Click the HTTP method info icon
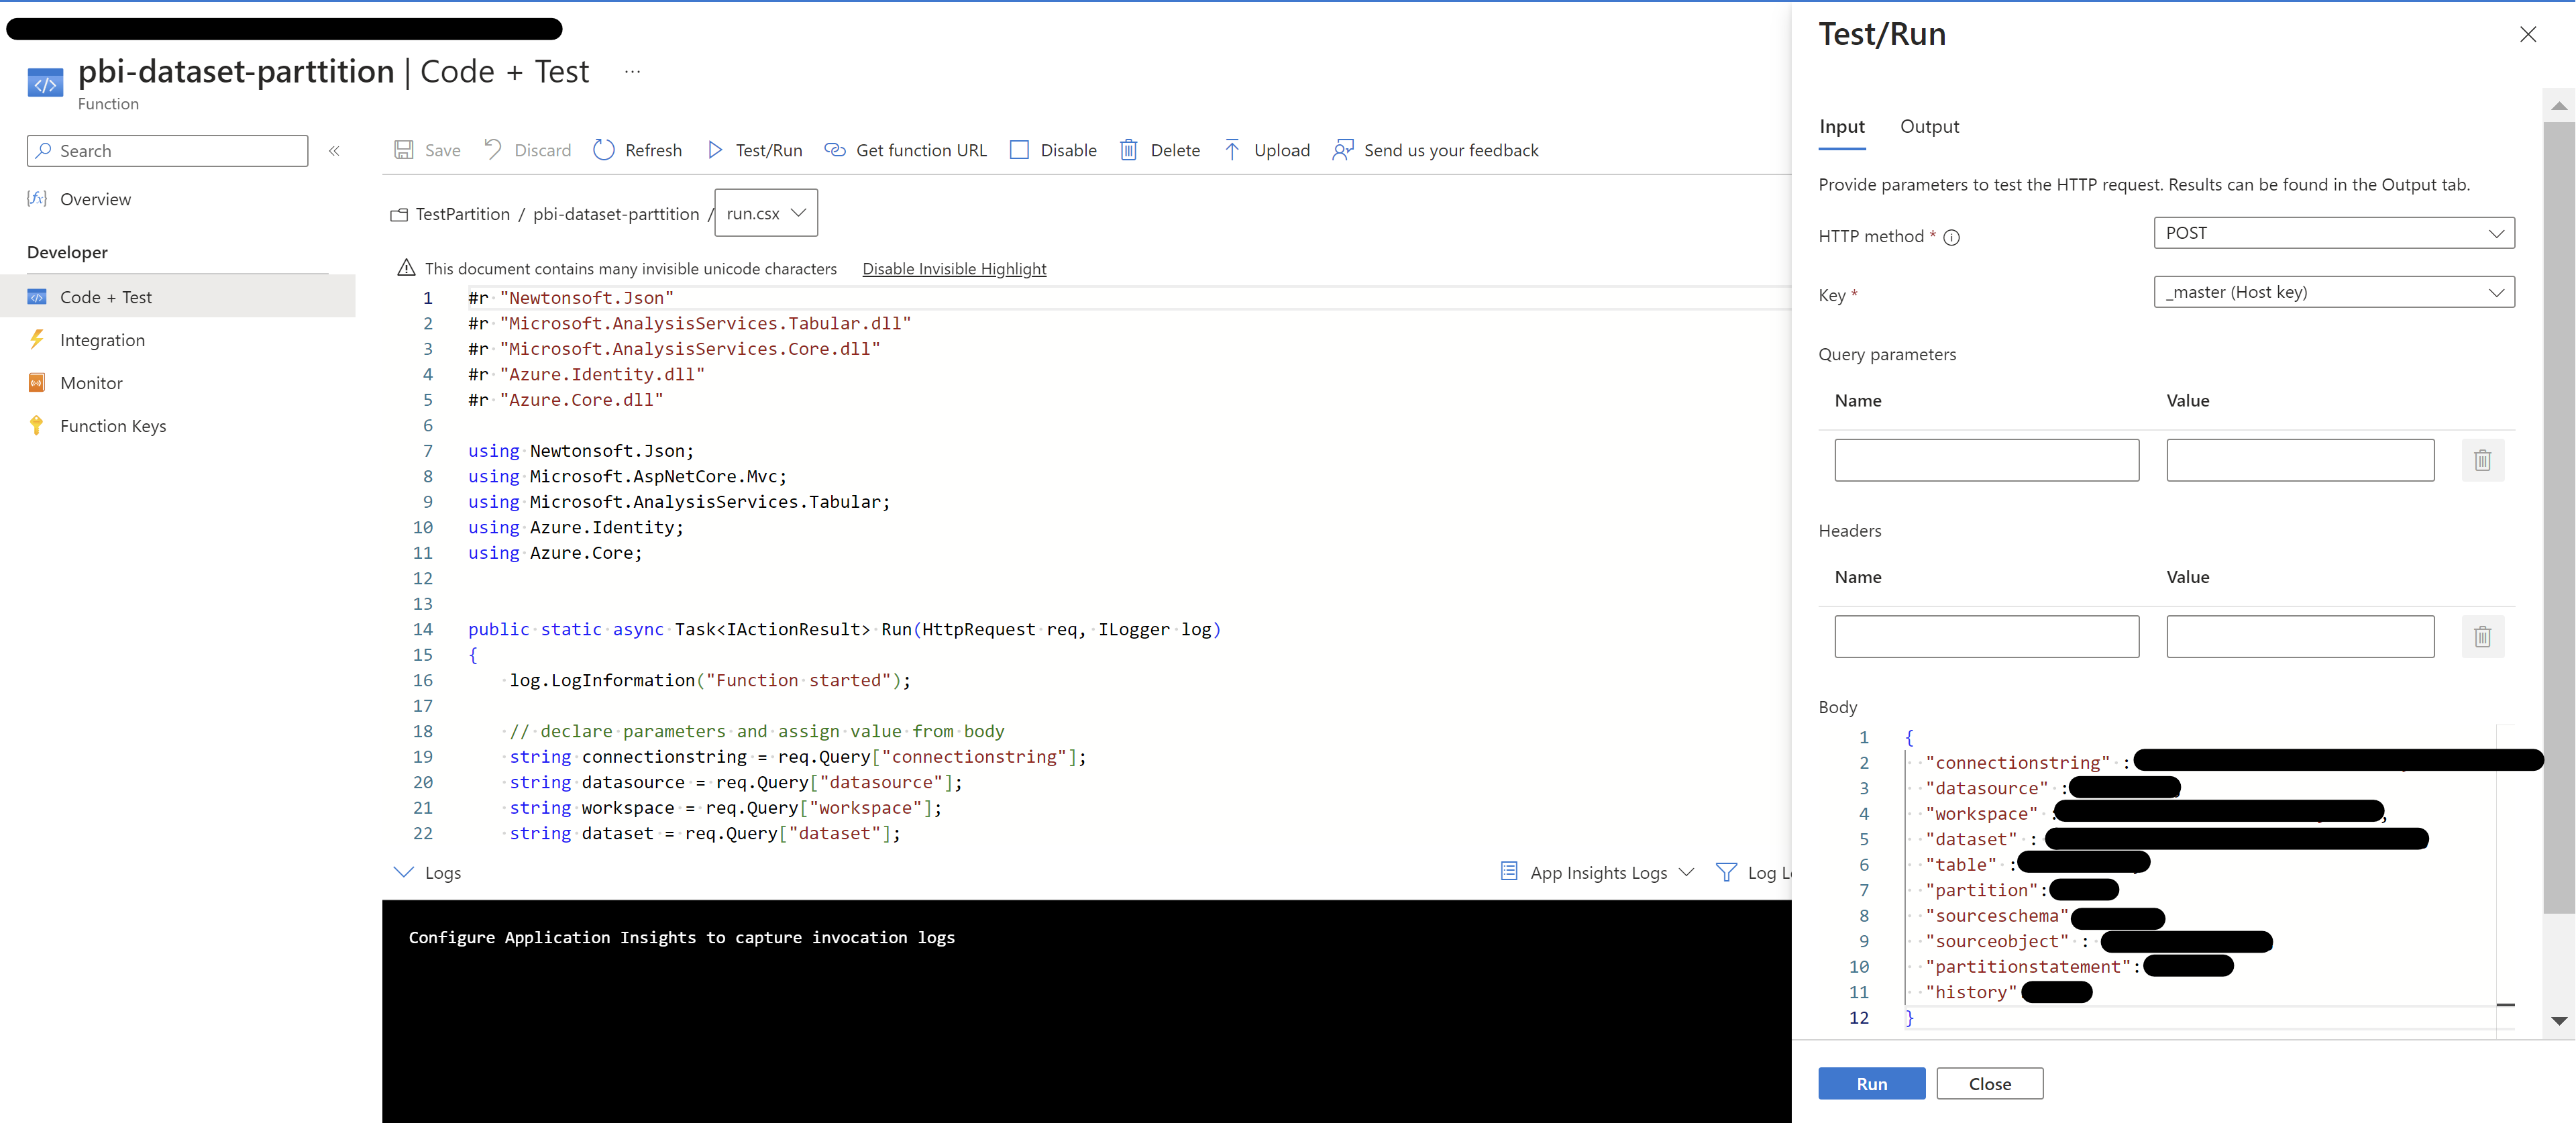Screen dimensions: 2576x1123 1951,237
